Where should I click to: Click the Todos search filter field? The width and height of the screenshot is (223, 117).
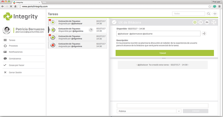[189, 14]
